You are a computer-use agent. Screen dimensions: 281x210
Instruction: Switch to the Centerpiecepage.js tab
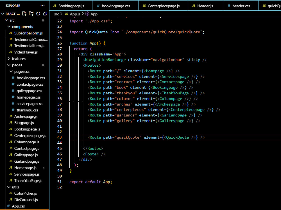tap(163, 6)
